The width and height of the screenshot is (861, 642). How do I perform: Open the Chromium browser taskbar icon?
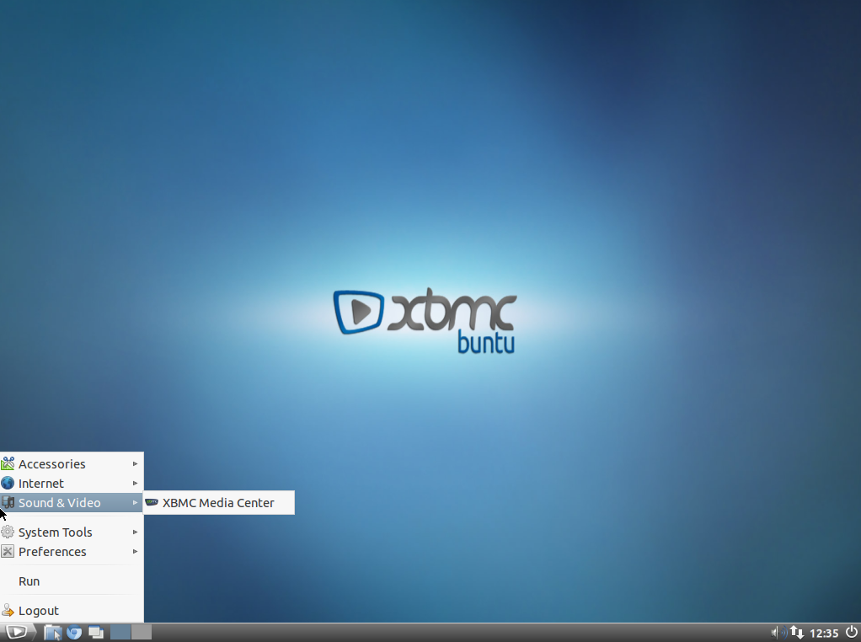click(74, 631)
